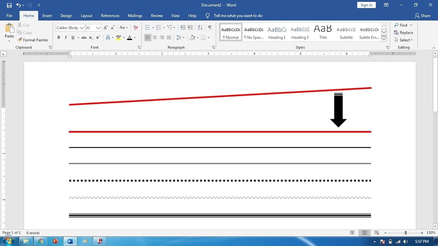Click the Sort icon in Paragraph group

click(x=200, y=27)
